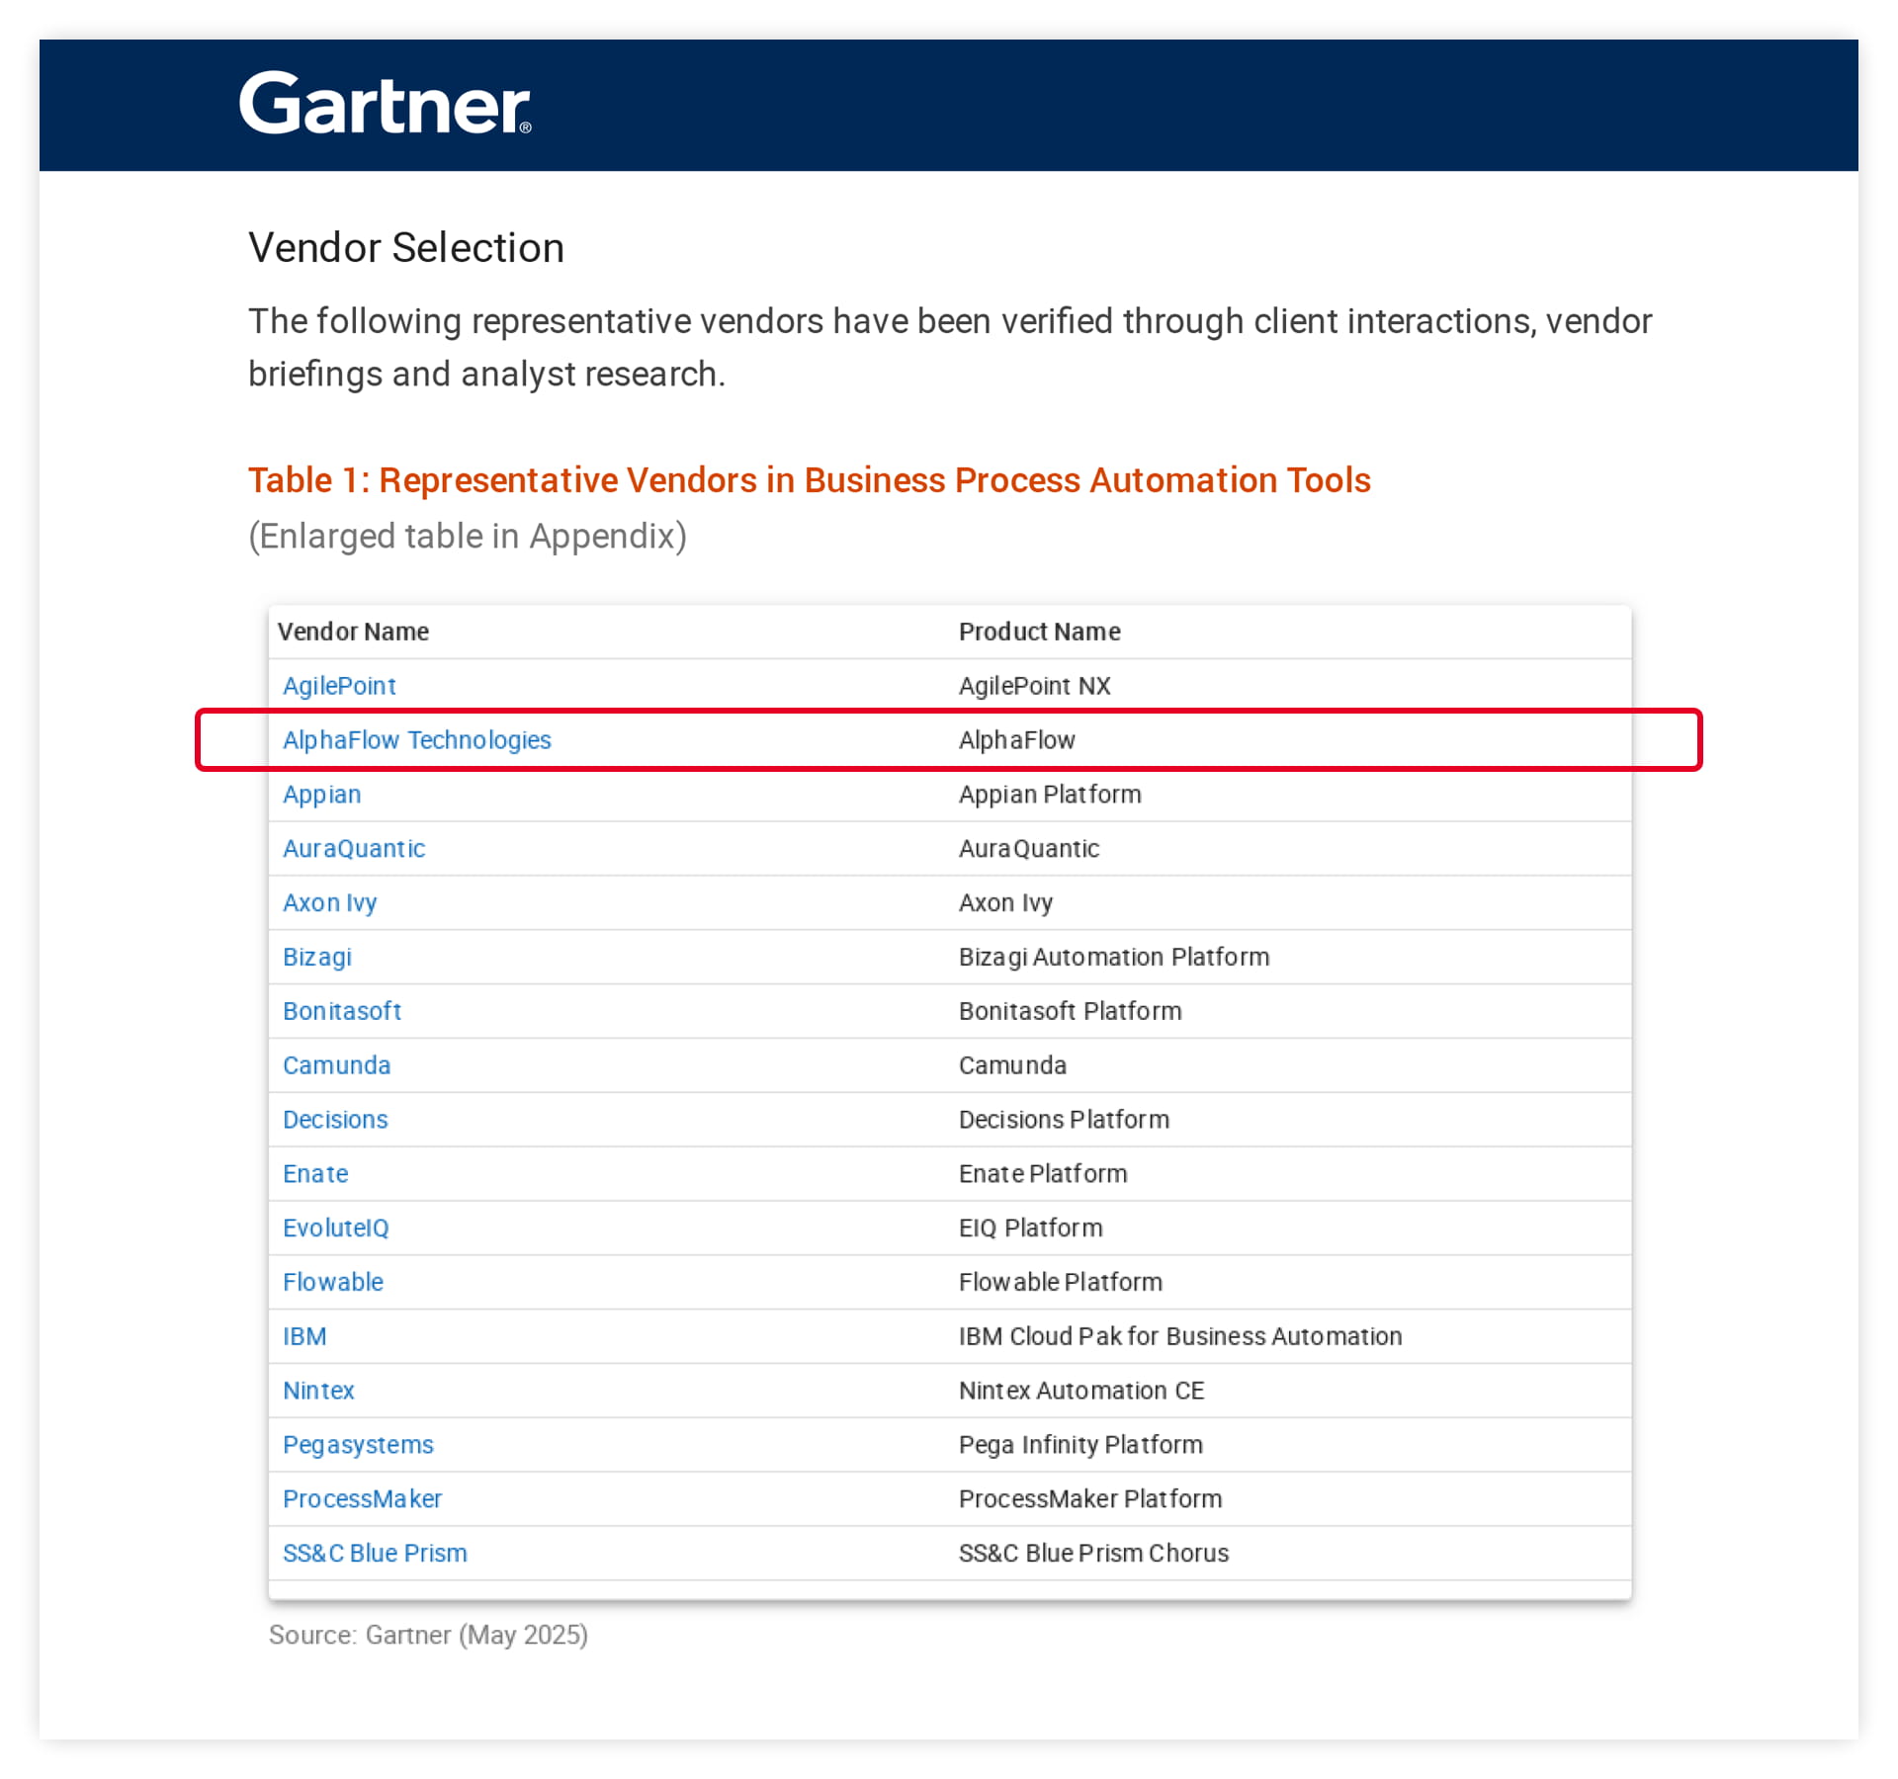The height and width of the screenshot is (1779, 1898).
Task: Click the Product Name column header
Action: (1039, 632)
